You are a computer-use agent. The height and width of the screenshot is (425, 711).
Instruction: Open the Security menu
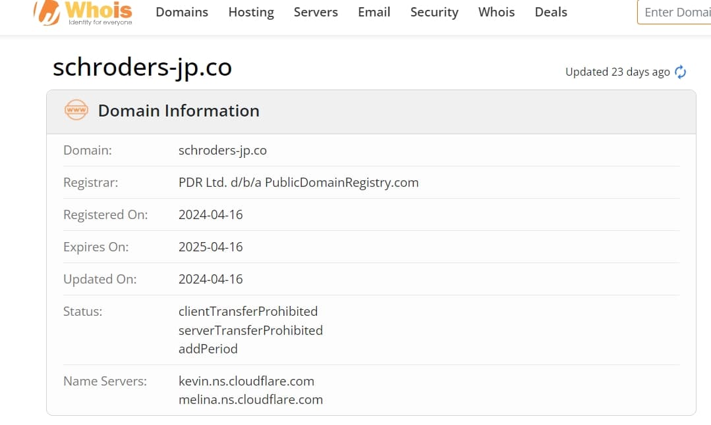[434, 12]
